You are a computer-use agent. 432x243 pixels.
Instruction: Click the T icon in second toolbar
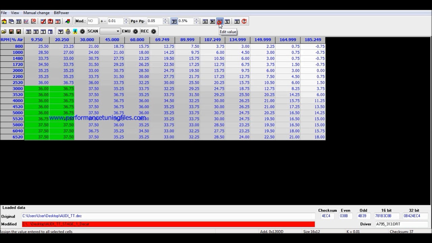click(x=60, y=31)
